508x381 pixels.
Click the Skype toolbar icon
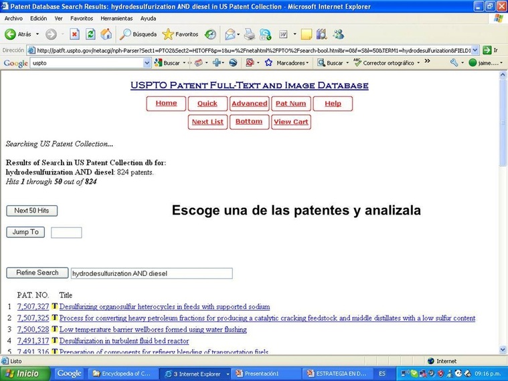265,34
